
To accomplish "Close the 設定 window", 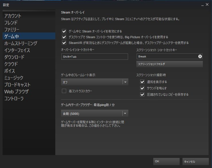I will 207,5.
